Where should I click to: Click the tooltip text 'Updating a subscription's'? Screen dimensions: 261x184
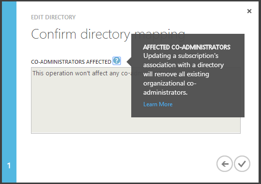(x=181, y=56)
